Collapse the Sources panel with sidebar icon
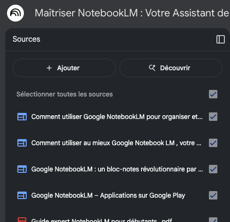The height and width of the screenshot is (222, 230). 221,39
